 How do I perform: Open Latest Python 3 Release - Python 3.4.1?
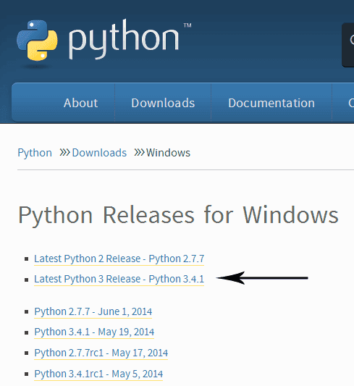[119, 279]
